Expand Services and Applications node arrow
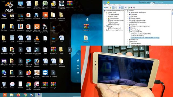Screen dimensions: 173x97 point(105,30)
